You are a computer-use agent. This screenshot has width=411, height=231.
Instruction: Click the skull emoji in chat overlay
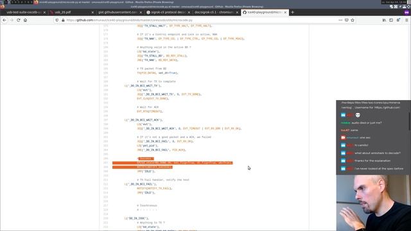coord(358,115)
